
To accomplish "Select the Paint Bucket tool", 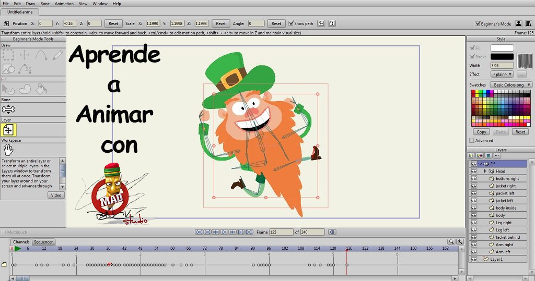I will tap(41, 89).
